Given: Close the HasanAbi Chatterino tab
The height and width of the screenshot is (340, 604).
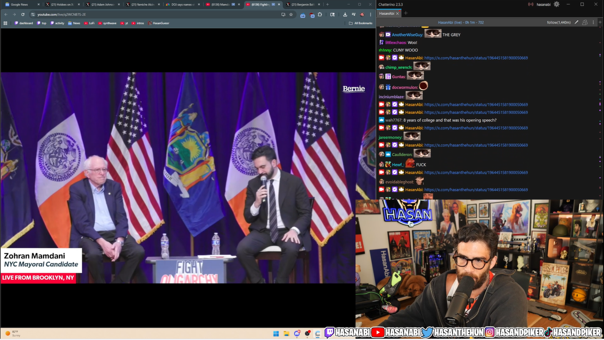Looking at the screenshot, I should 397,13.
